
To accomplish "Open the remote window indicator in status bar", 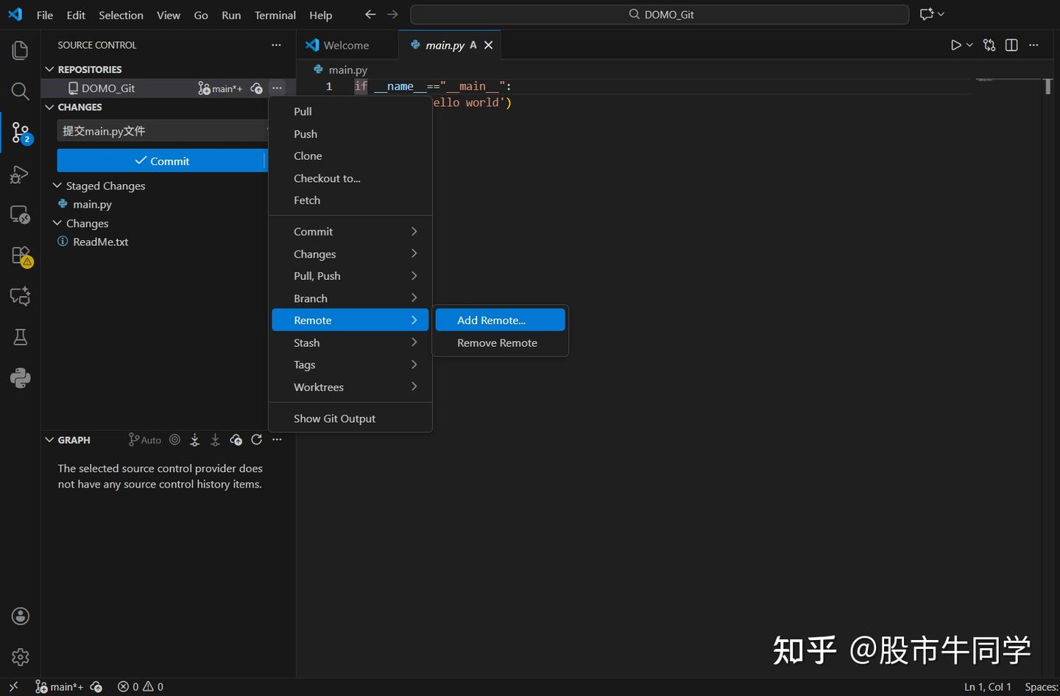I will (13, 686).
